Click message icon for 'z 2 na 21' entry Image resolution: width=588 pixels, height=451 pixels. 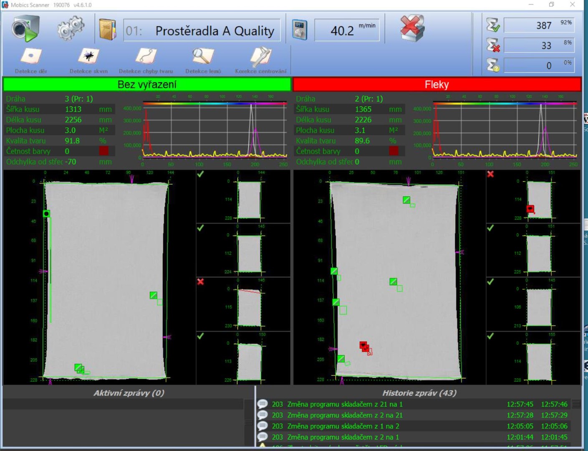(262, 415)
